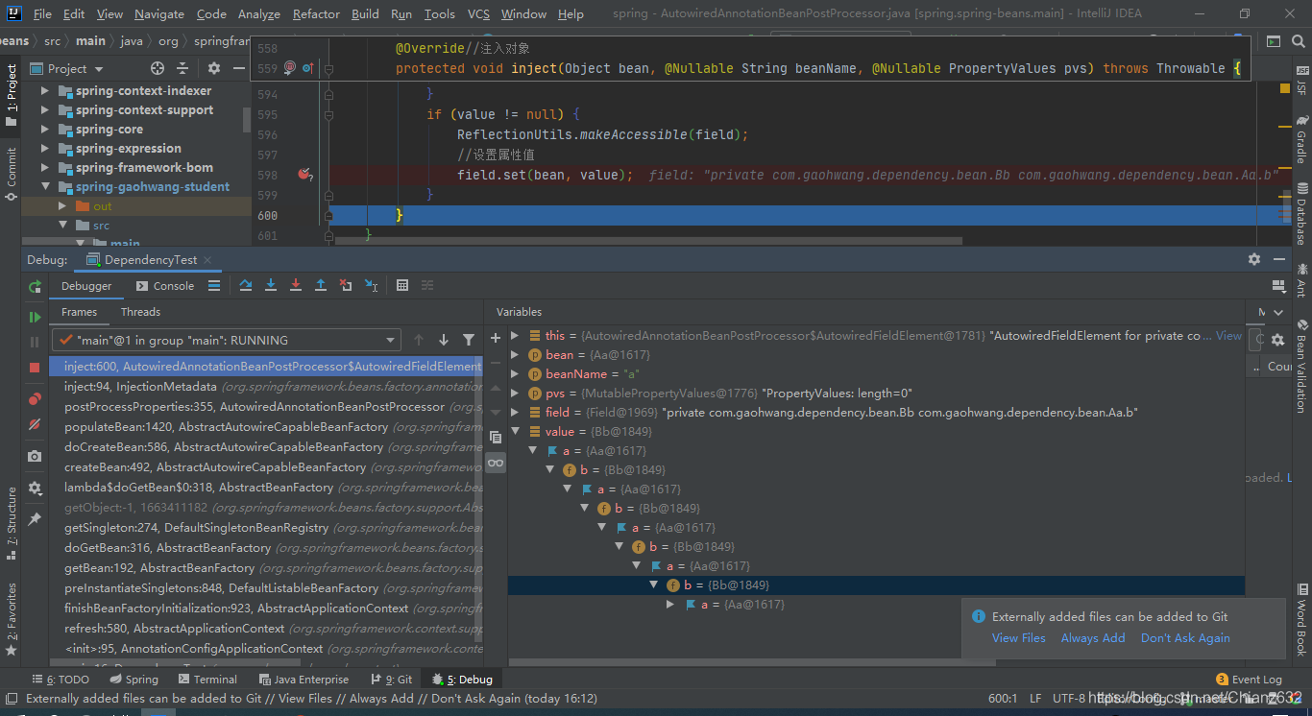Hide the Debug tool window with minus
This screenshot has height=716, width=1312.
point(1278,259)
